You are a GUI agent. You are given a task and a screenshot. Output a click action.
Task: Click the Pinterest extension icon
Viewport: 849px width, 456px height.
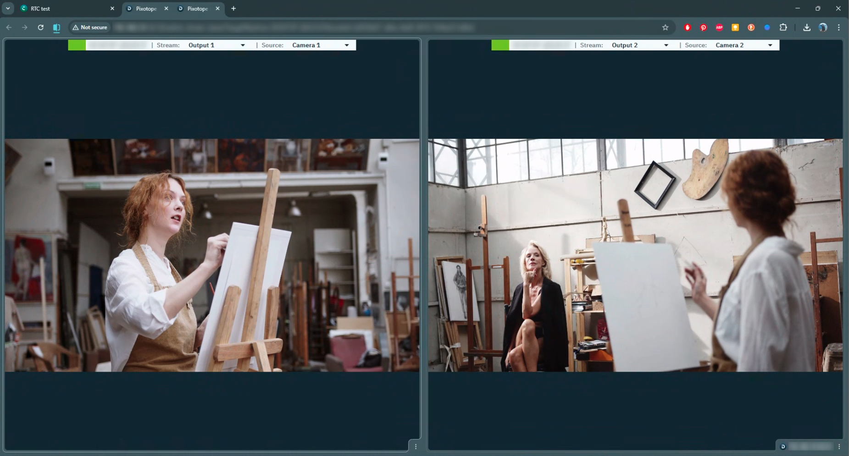[703, 27]
